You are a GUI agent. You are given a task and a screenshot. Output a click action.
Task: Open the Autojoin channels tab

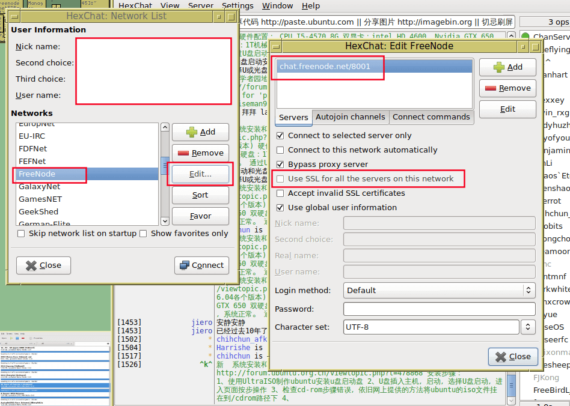(350, 117)
